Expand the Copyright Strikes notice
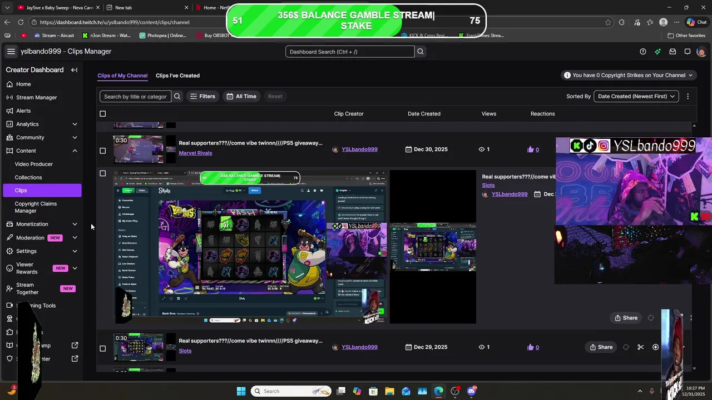712x400 pixels. click(629, 75)
